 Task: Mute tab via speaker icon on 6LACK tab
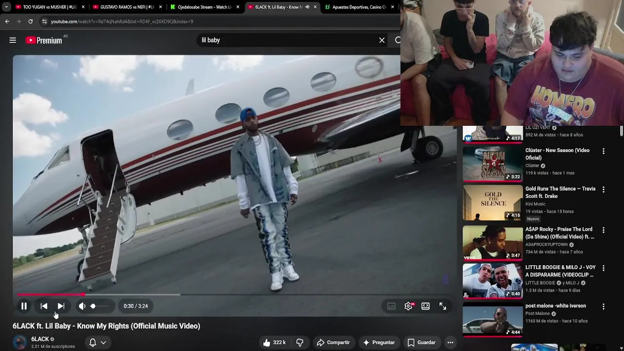coord(307,7)
